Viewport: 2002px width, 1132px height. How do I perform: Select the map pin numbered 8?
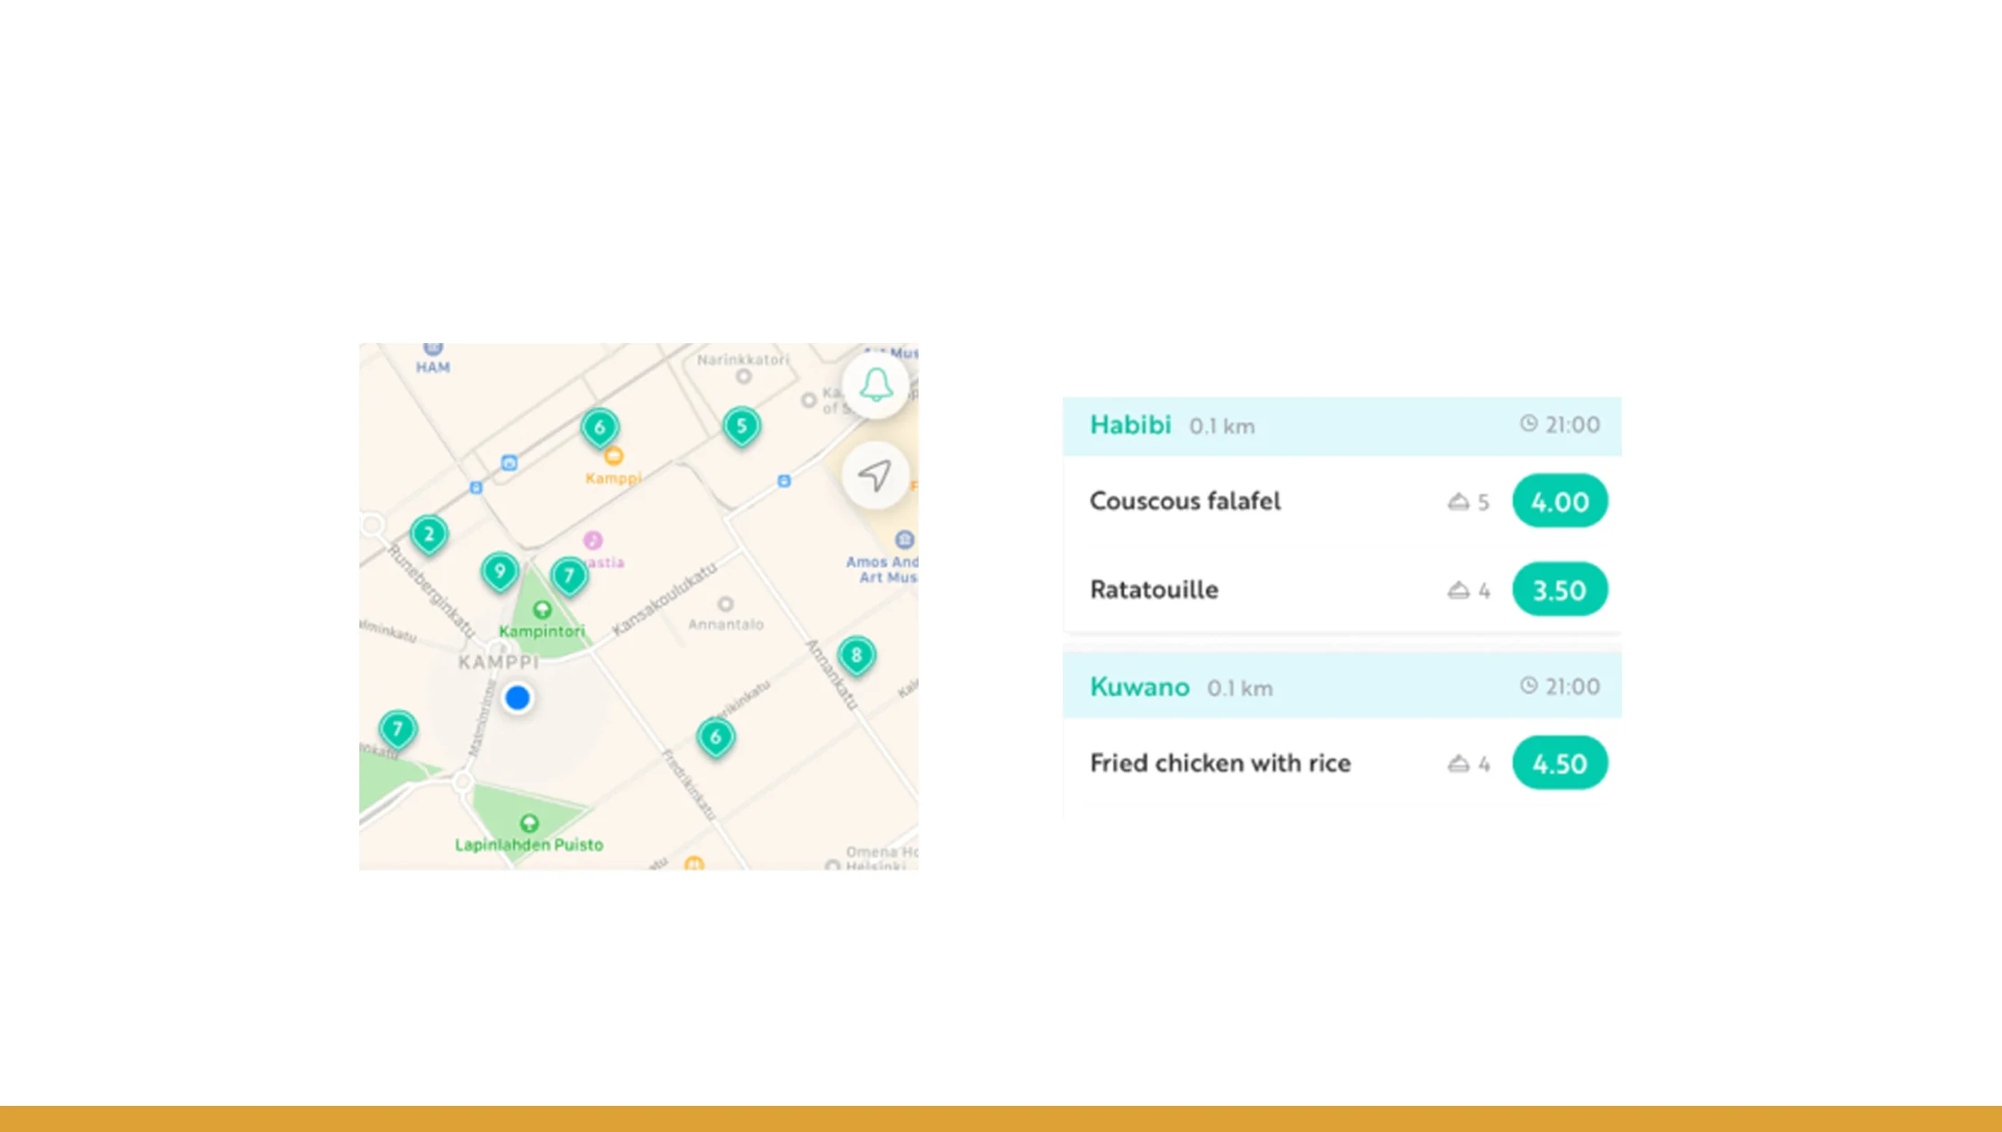click(856, 656)
